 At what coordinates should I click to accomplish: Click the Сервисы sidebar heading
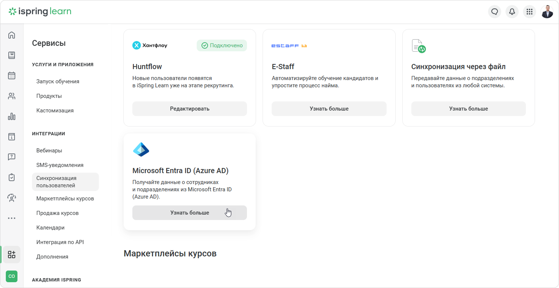pos(49,43)
